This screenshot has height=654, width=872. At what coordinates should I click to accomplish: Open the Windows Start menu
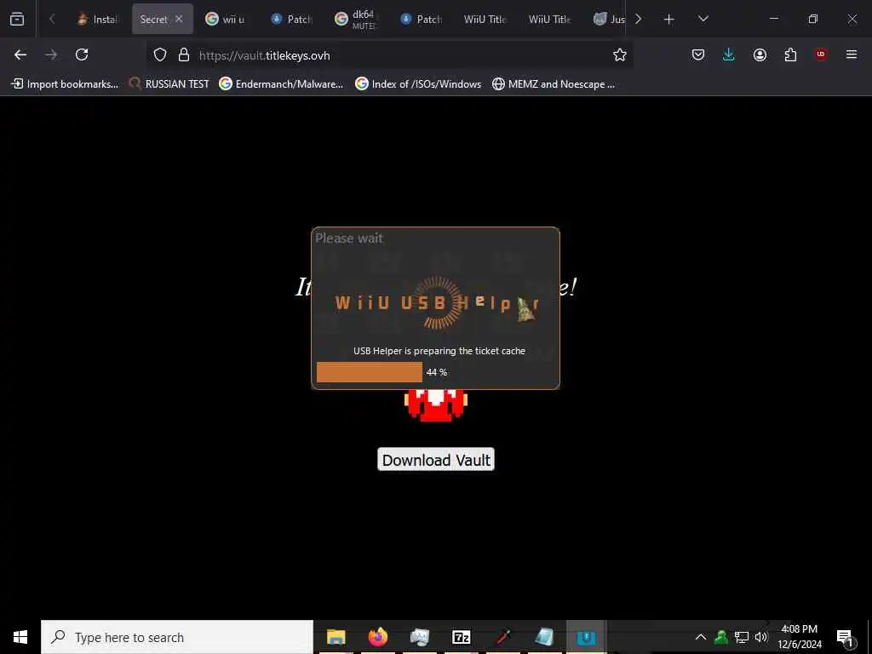[20, 637]
